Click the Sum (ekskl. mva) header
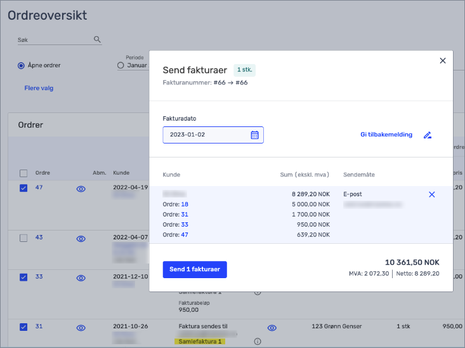Screen dimensions: 465x348 [305, 175]
